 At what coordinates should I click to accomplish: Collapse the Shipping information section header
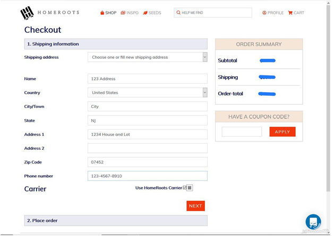pos(115,44)
